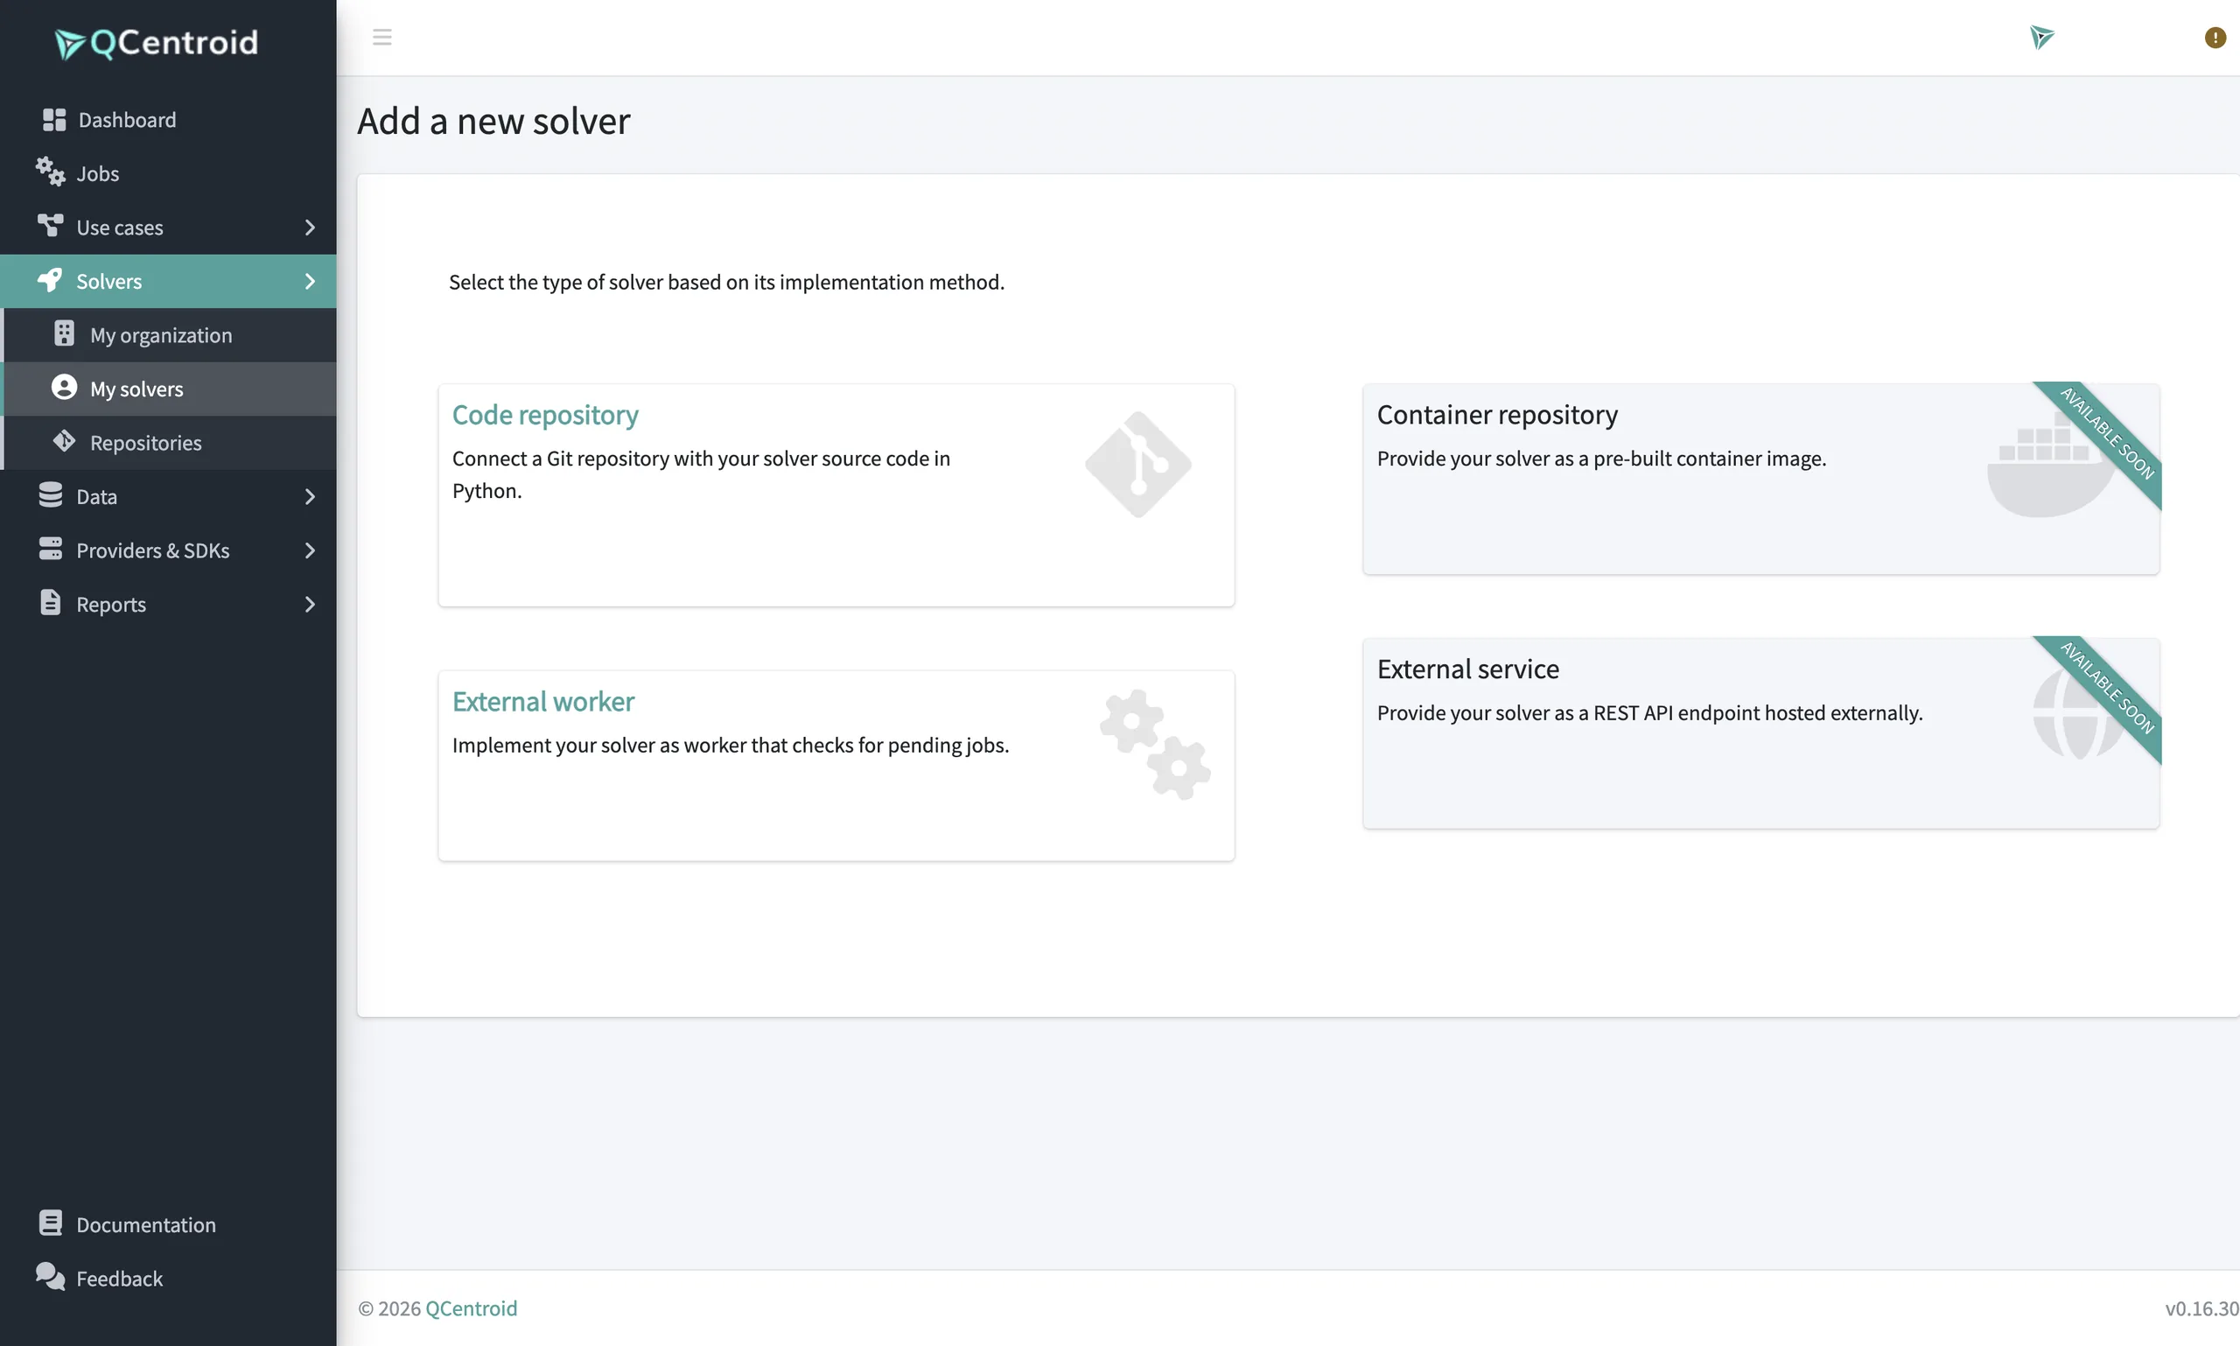Click the Providers & SDKs server icon
The image size is (2240, 1346).
[51, 549]
